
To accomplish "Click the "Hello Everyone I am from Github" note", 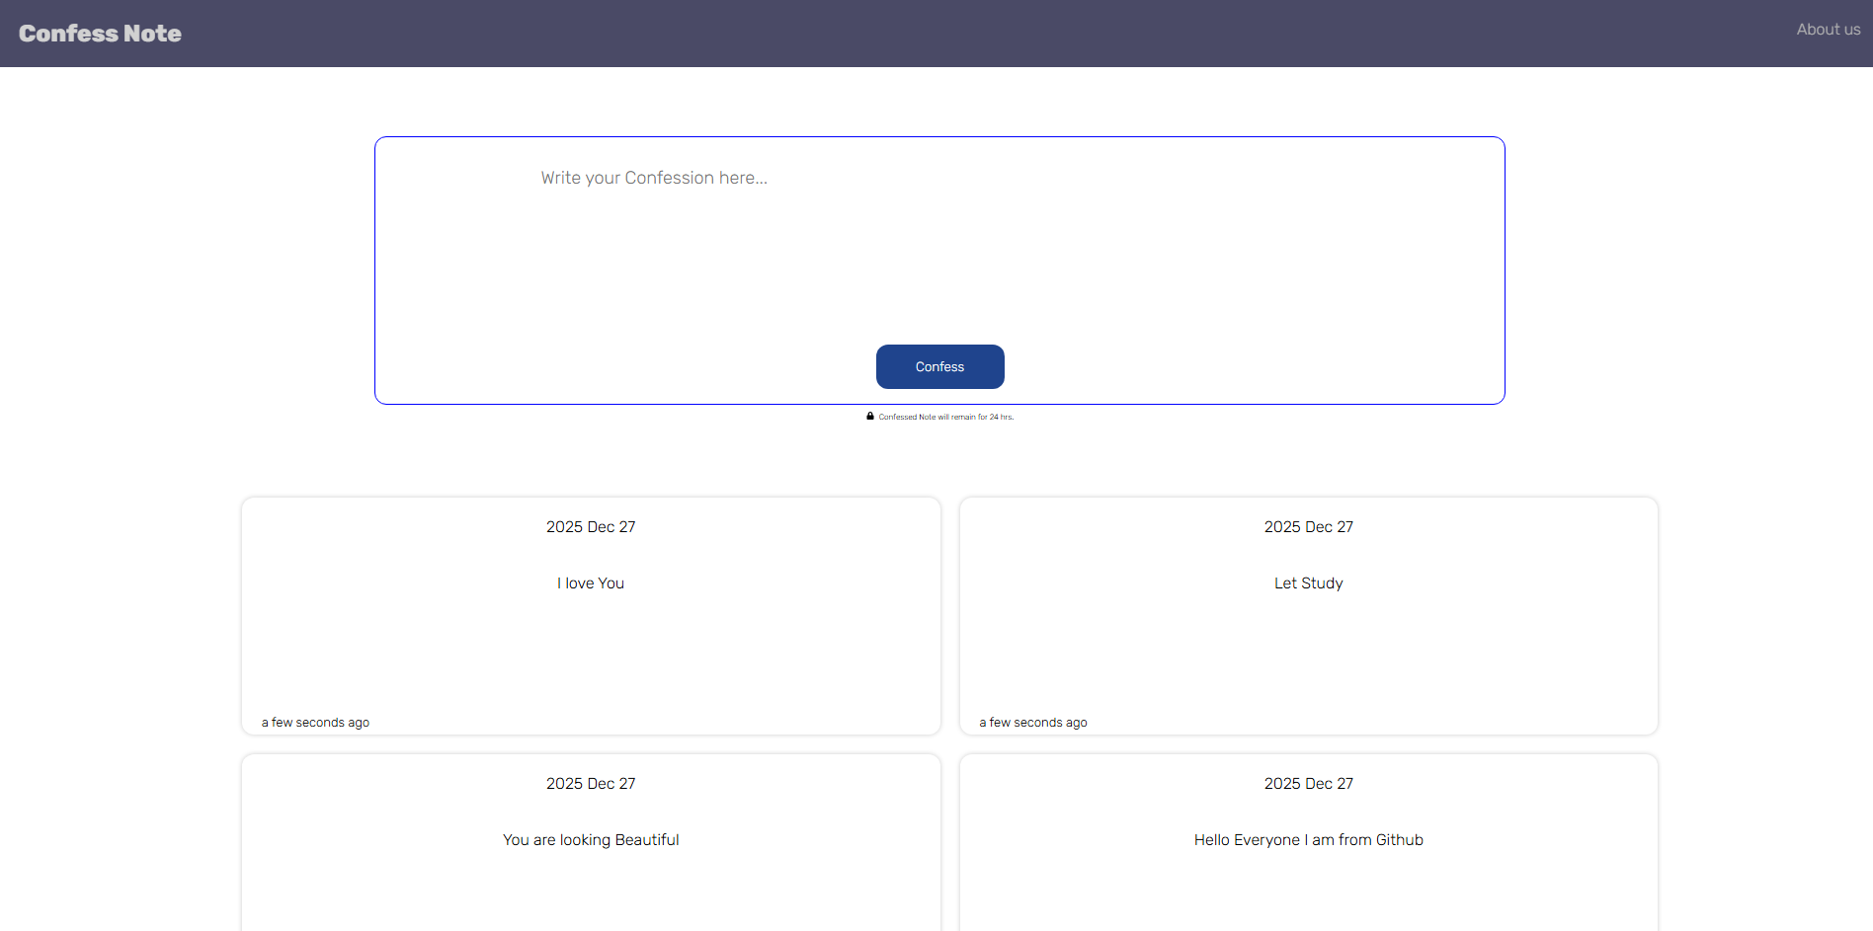I will (x=1308, y=840).
